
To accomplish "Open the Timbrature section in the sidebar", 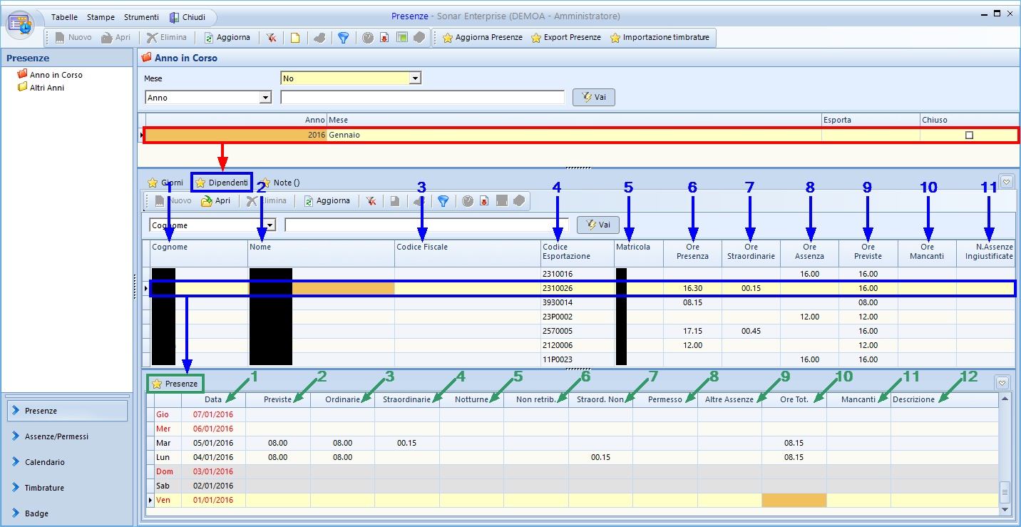I will (44, 488).
